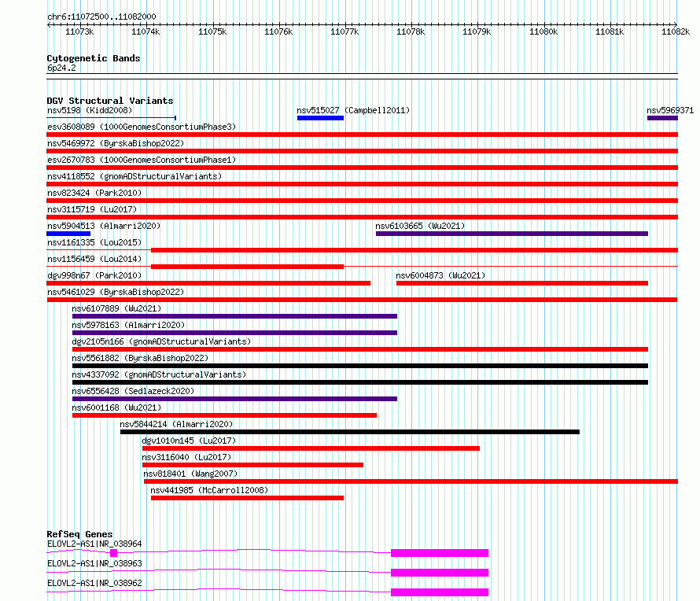
Task: Select the dgv998n67 (Park2010) label
Action: click(94, 275)
